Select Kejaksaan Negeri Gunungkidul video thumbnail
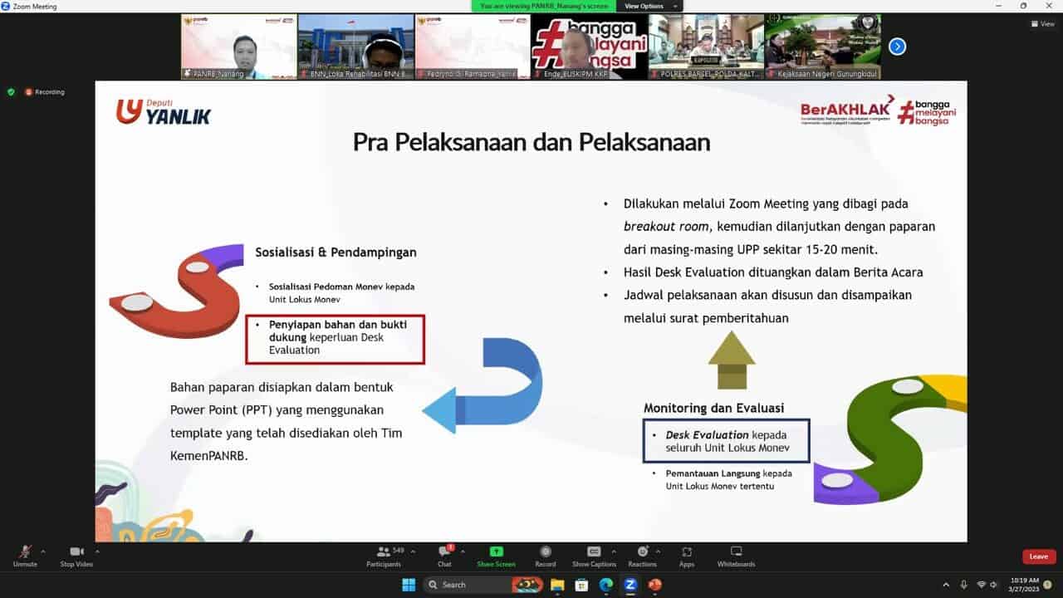 coord(823,47)
